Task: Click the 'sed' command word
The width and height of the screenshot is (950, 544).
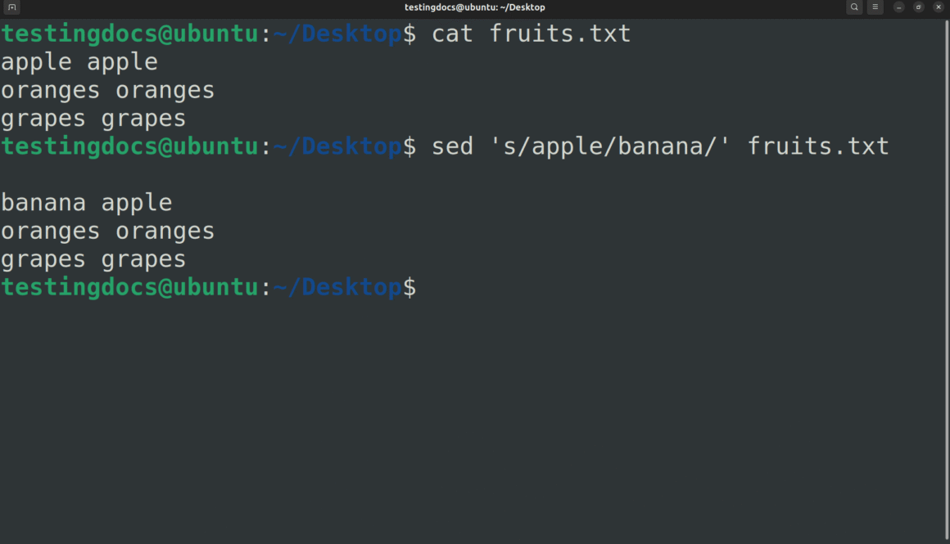Action: point(452,146)
